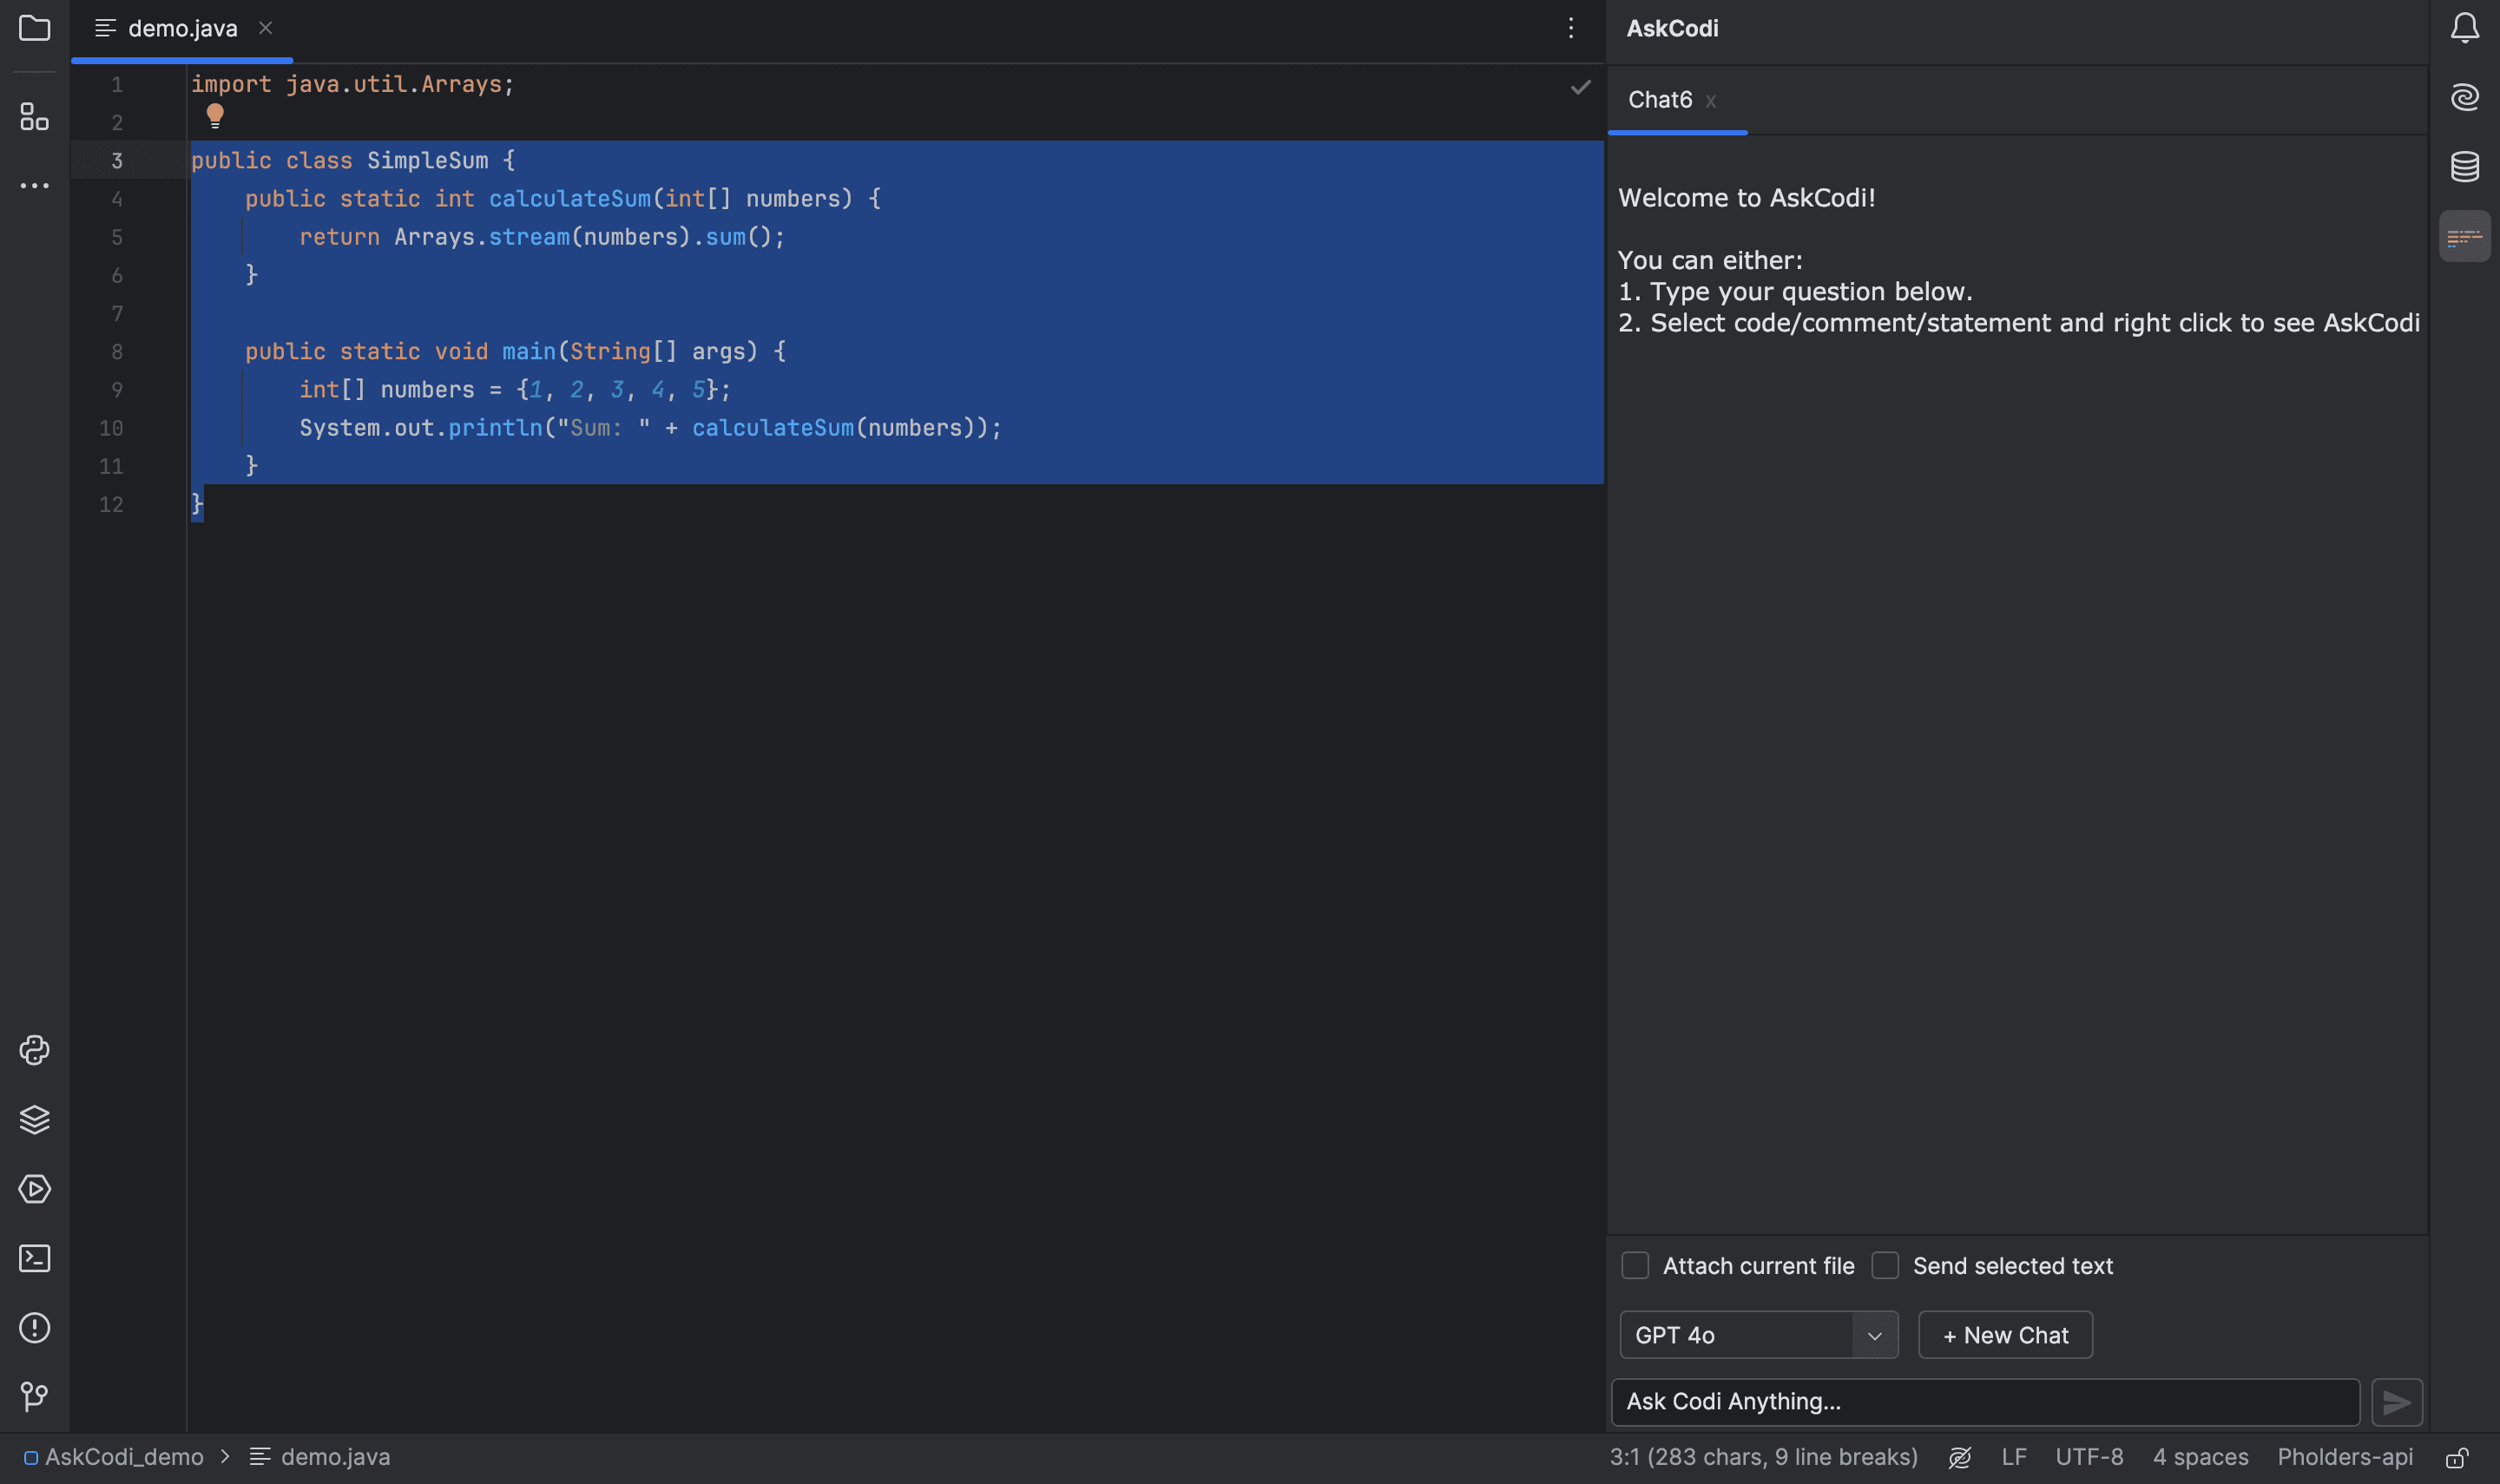Click the + New Chat button
2500x1484 pixels.
[x=2005, y=1334]
